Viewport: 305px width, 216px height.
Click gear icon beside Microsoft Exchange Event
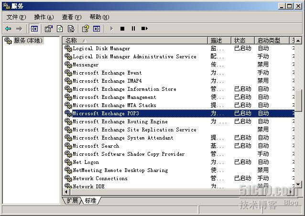(x=68, y=73)
